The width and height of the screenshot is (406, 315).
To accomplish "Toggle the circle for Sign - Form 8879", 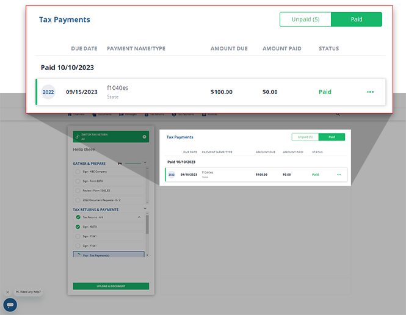I will 78,181.
